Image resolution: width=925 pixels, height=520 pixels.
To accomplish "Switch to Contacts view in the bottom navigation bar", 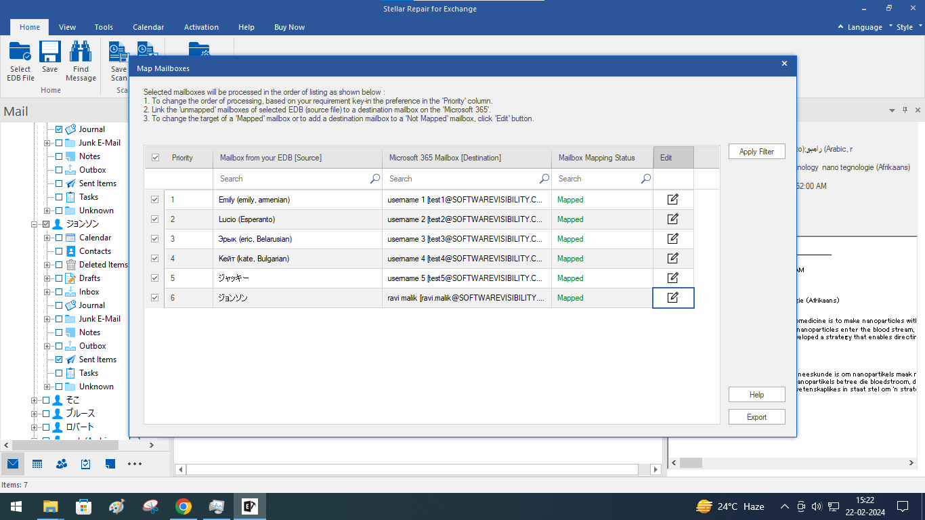I will (62, 464).
